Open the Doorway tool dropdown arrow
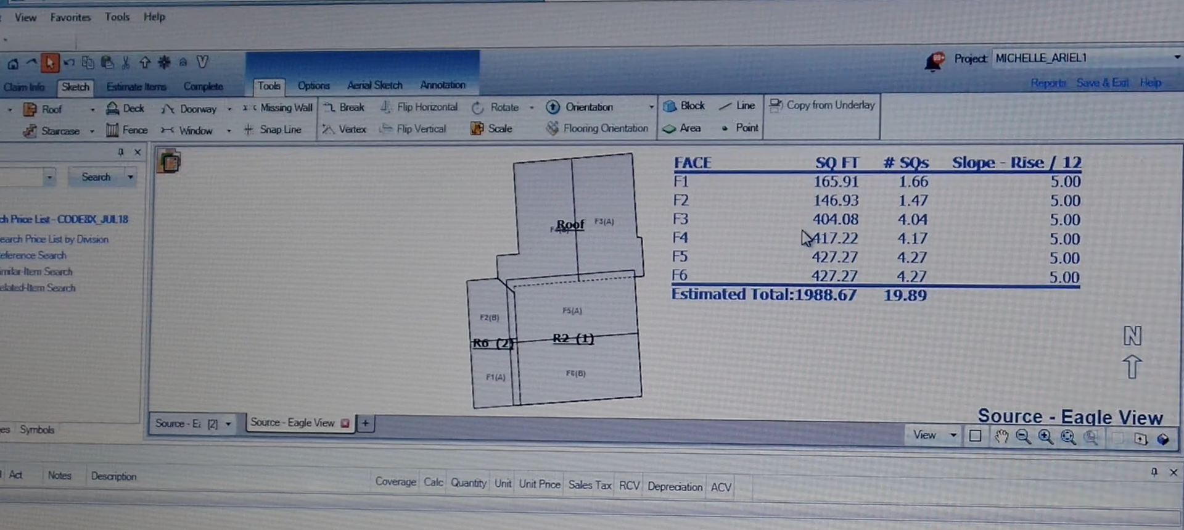Screen dimensions: 1184x530 (x=229, y=109)
